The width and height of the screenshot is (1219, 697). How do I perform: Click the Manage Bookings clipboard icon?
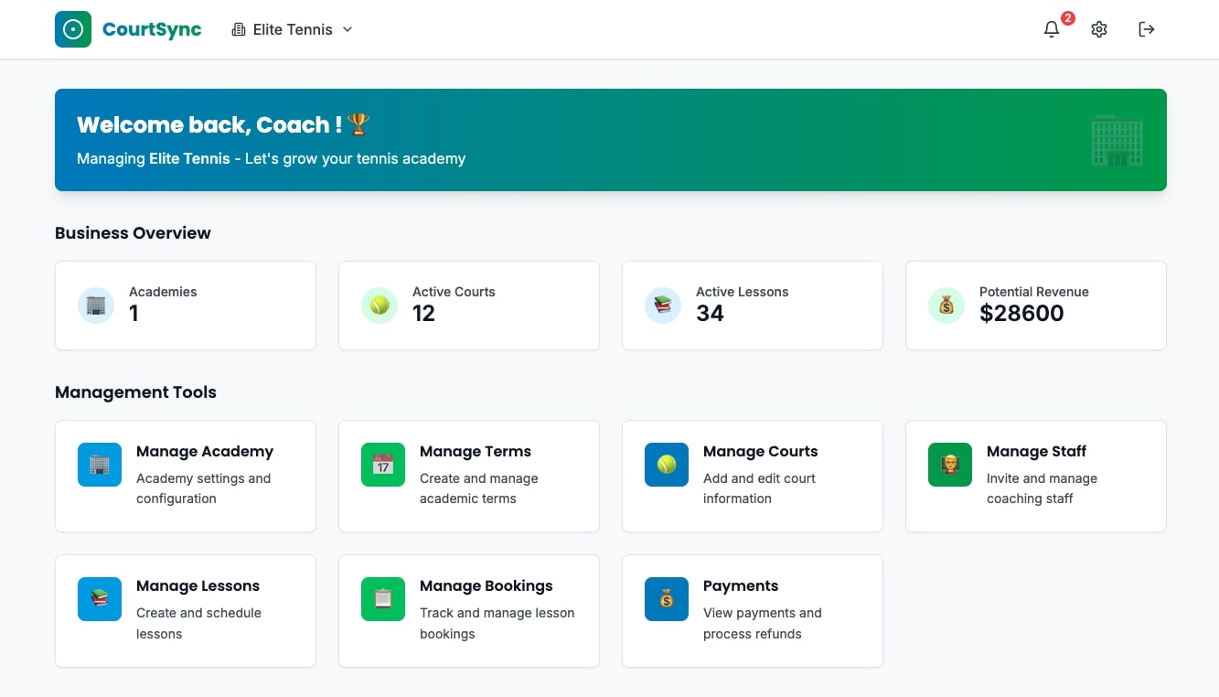[x=383, y=599]
